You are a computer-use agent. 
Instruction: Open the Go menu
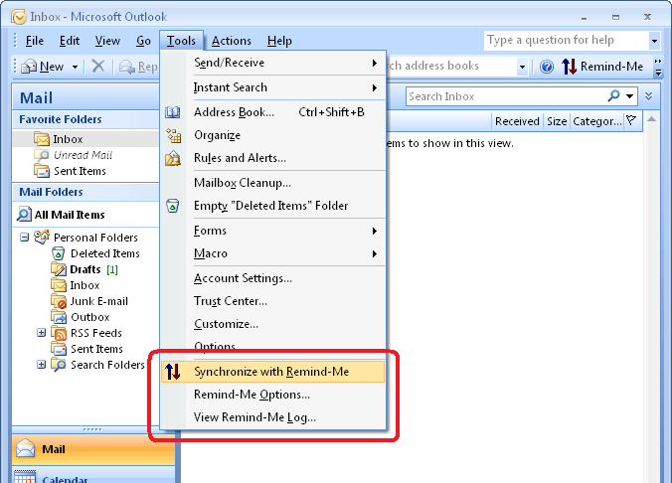click(x=143, y=41)
